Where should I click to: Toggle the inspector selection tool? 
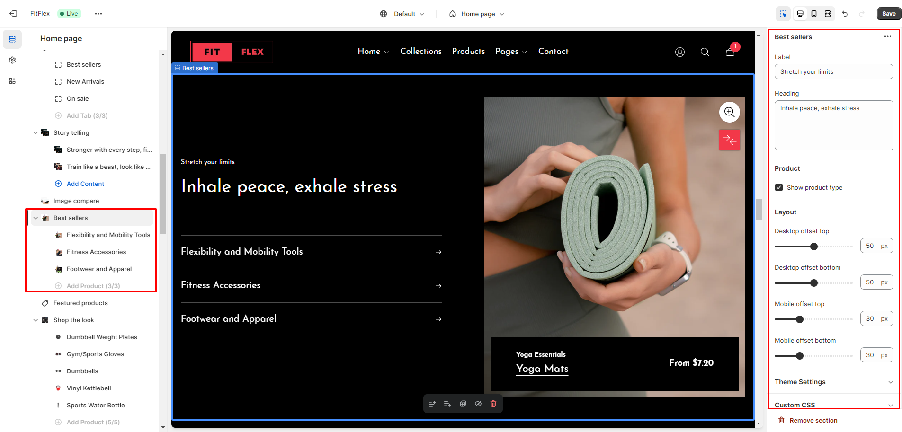[x=783, y=14]
